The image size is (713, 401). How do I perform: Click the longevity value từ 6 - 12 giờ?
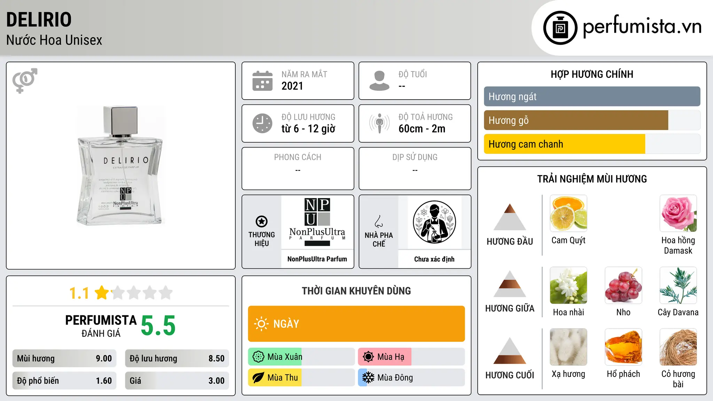click(x=308, y=129)
